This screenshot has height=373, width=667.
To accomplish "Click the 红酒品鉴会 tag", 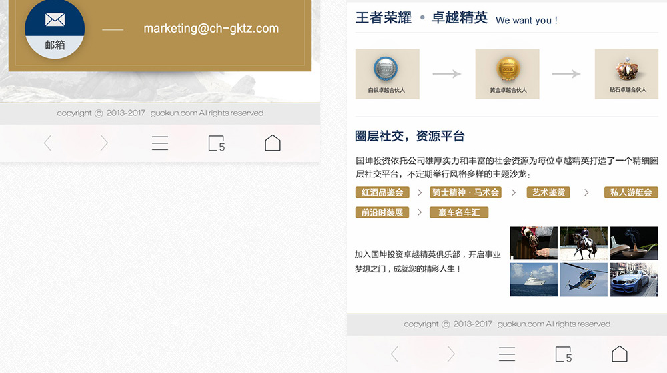I will click(x=382, y=192).
